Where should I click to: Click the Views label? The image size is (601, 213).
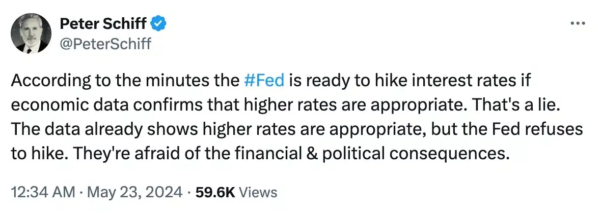click(x=258, y=192)
